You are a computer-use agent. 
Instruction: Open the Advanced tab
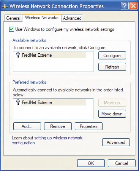[72, 18]
